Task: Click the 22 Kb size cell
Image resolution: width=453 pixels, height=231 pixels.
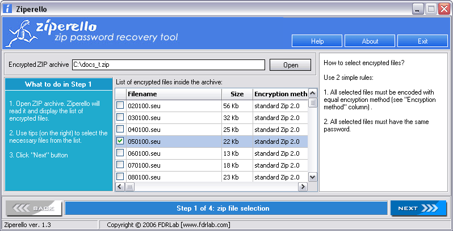Action: point(237,142)
